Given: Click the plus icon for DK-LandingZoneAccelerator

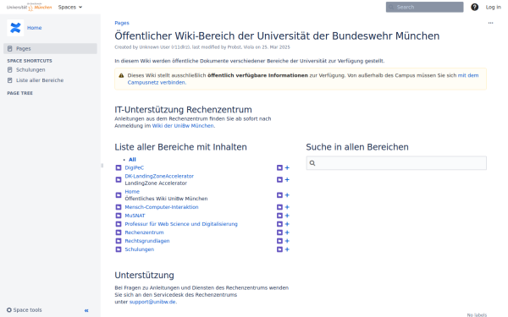Looking at the screenshot, I should (287, 179).
